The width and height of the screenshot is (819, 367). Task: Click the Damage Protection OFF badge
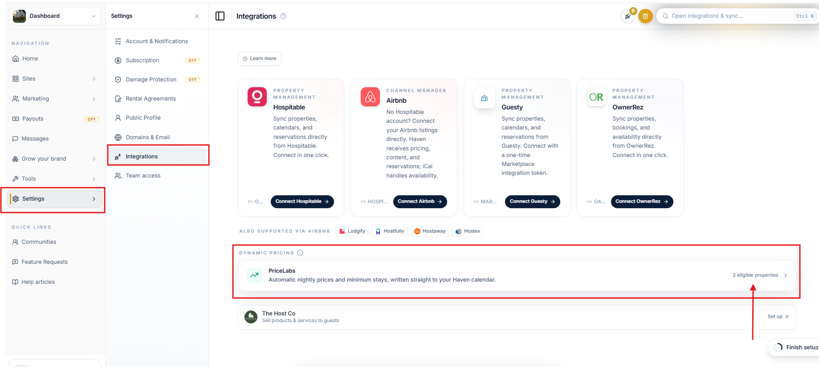pos(193,80)
